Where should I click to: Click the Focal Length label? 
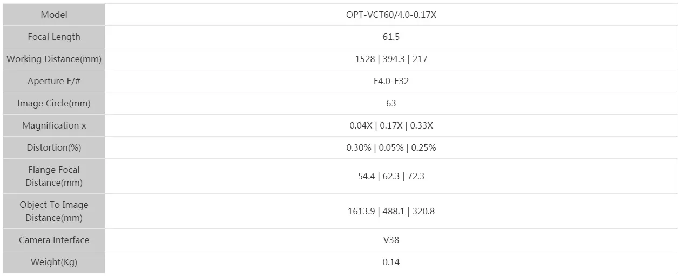[54, 37]
